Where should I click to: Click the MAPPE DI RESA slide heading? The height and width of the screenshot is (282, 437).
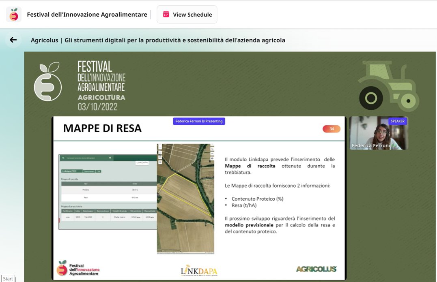[102, 128]
